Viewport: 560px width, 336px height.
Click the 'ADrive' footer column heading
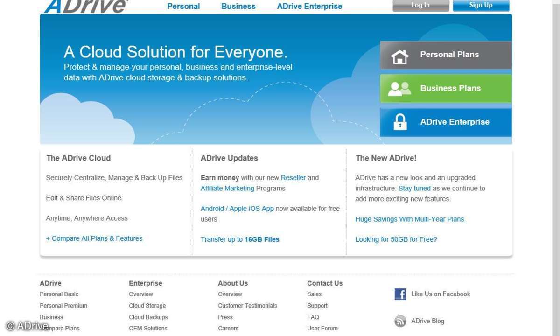tap(50, 283)
